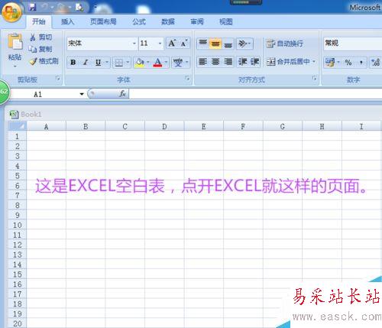
Task: Center text horizontally
Action: (215, 62)
